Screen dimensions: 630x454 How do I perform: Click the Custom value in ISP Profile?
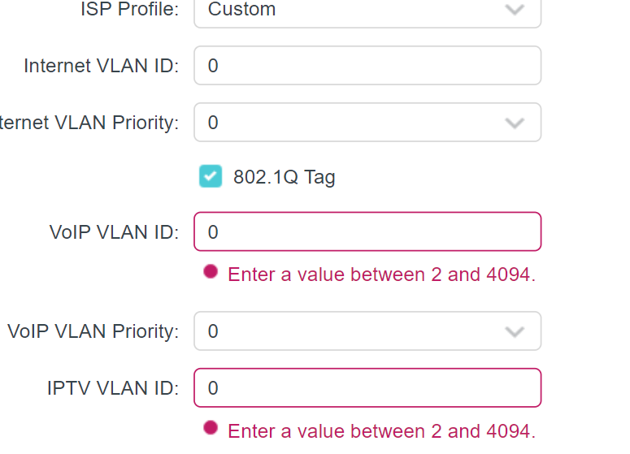(x=241, y=10)
